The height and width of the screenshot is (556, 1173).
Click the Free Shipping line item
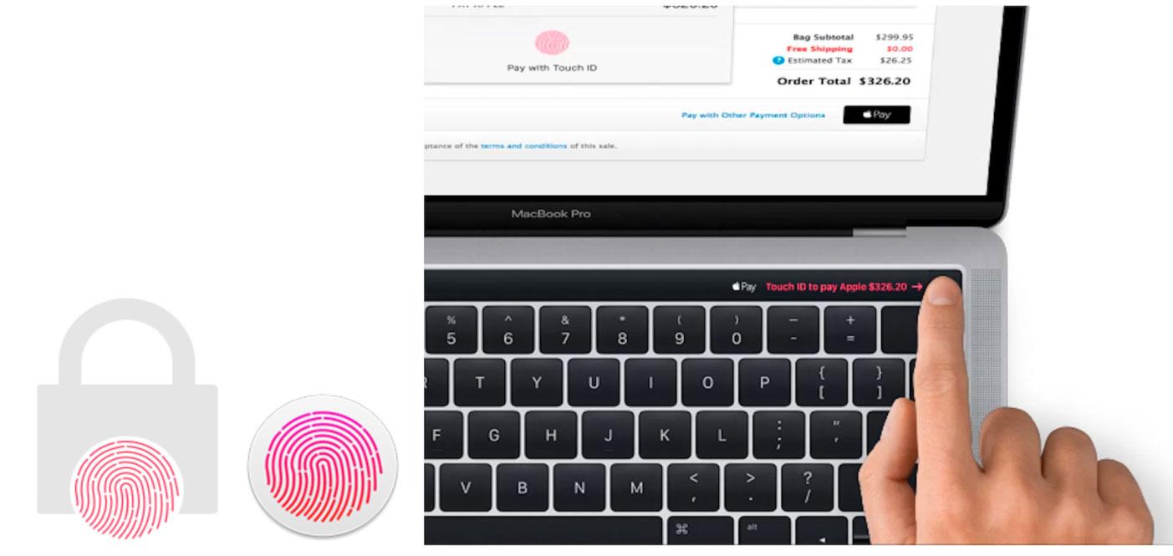coord(849,49)
